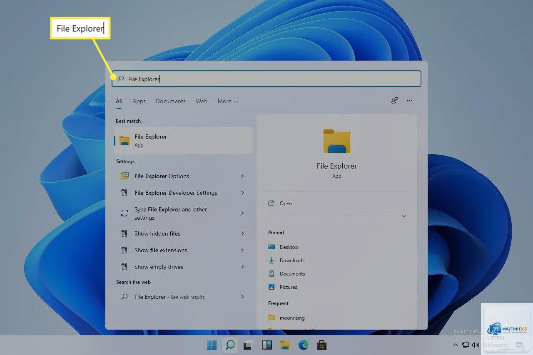Open pinned Desktop folder
533x355 pixels.
[289, 247]
